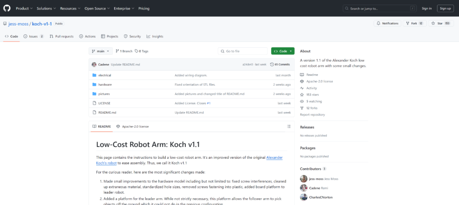Click the Notifications bell button
The height and width of the screenshot is (205, 459).
coord(388,23)
